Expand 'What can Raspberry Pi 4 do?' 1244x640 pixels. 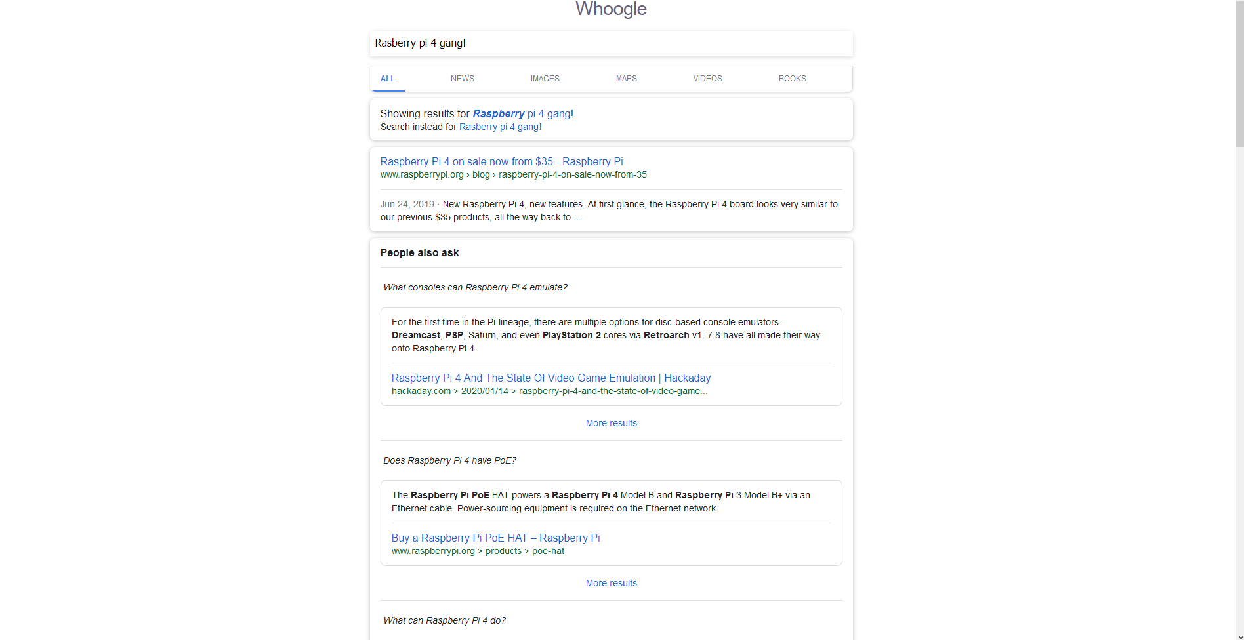point(444,621)
